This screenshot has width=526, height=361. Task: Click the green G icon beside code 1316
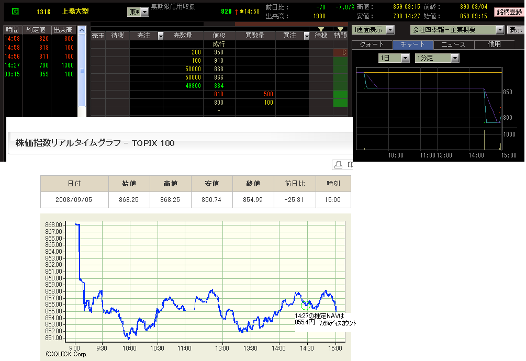[x=15, y=11]
